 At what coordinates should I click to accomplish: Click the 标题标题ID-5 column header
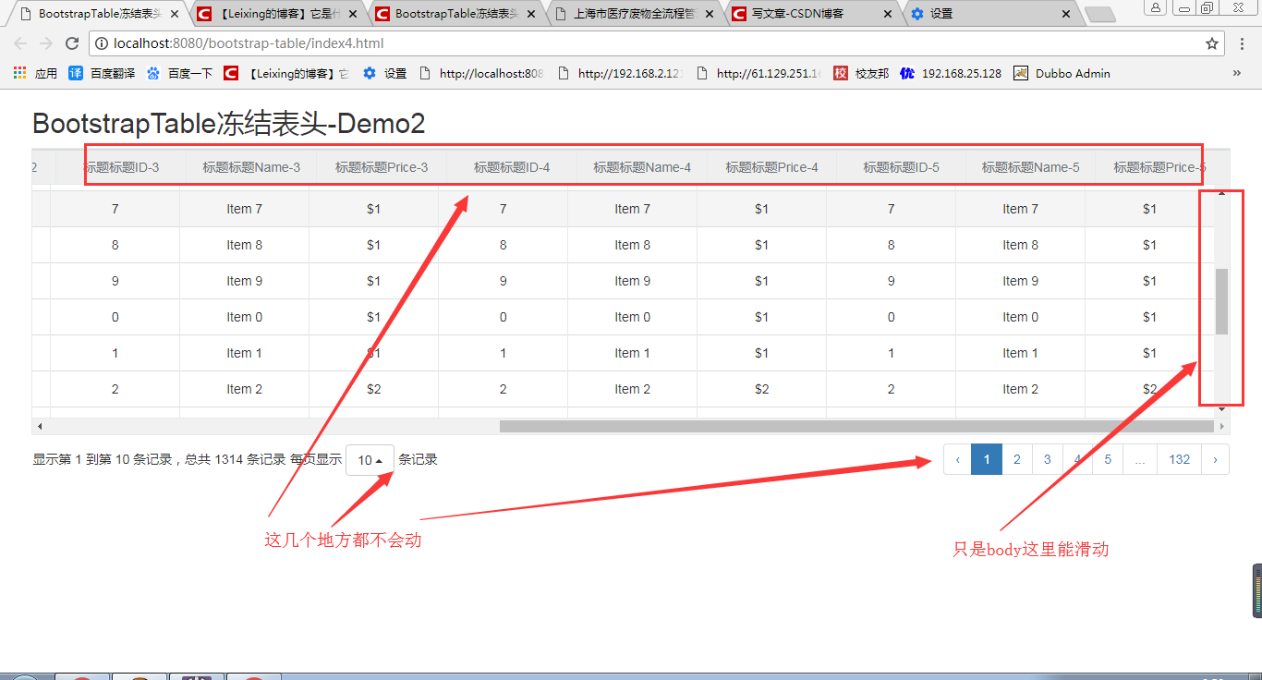[x=902, y=167]
